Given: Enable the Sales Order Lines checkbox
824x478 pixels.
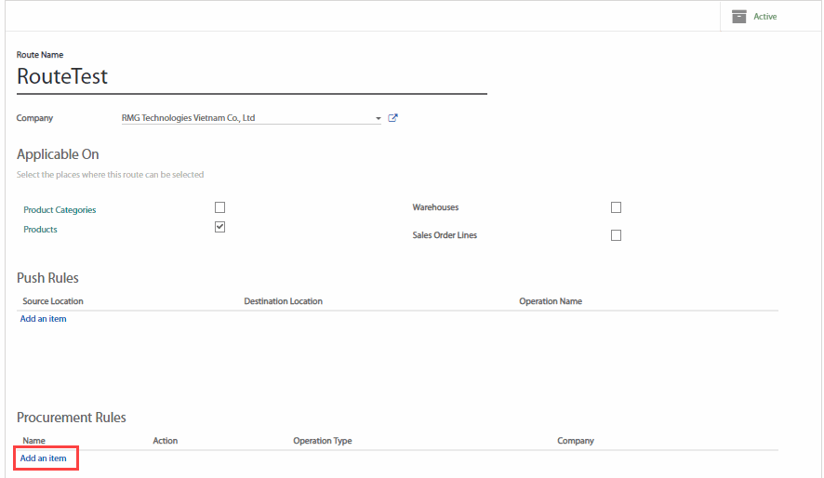Looking at the screenshot, I should coord(616,235).
